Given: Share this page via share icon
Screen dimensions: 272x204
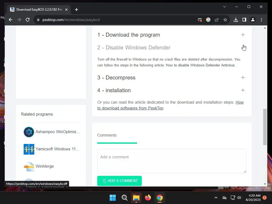Looking at the screenshot, I should tap(217, 20).
